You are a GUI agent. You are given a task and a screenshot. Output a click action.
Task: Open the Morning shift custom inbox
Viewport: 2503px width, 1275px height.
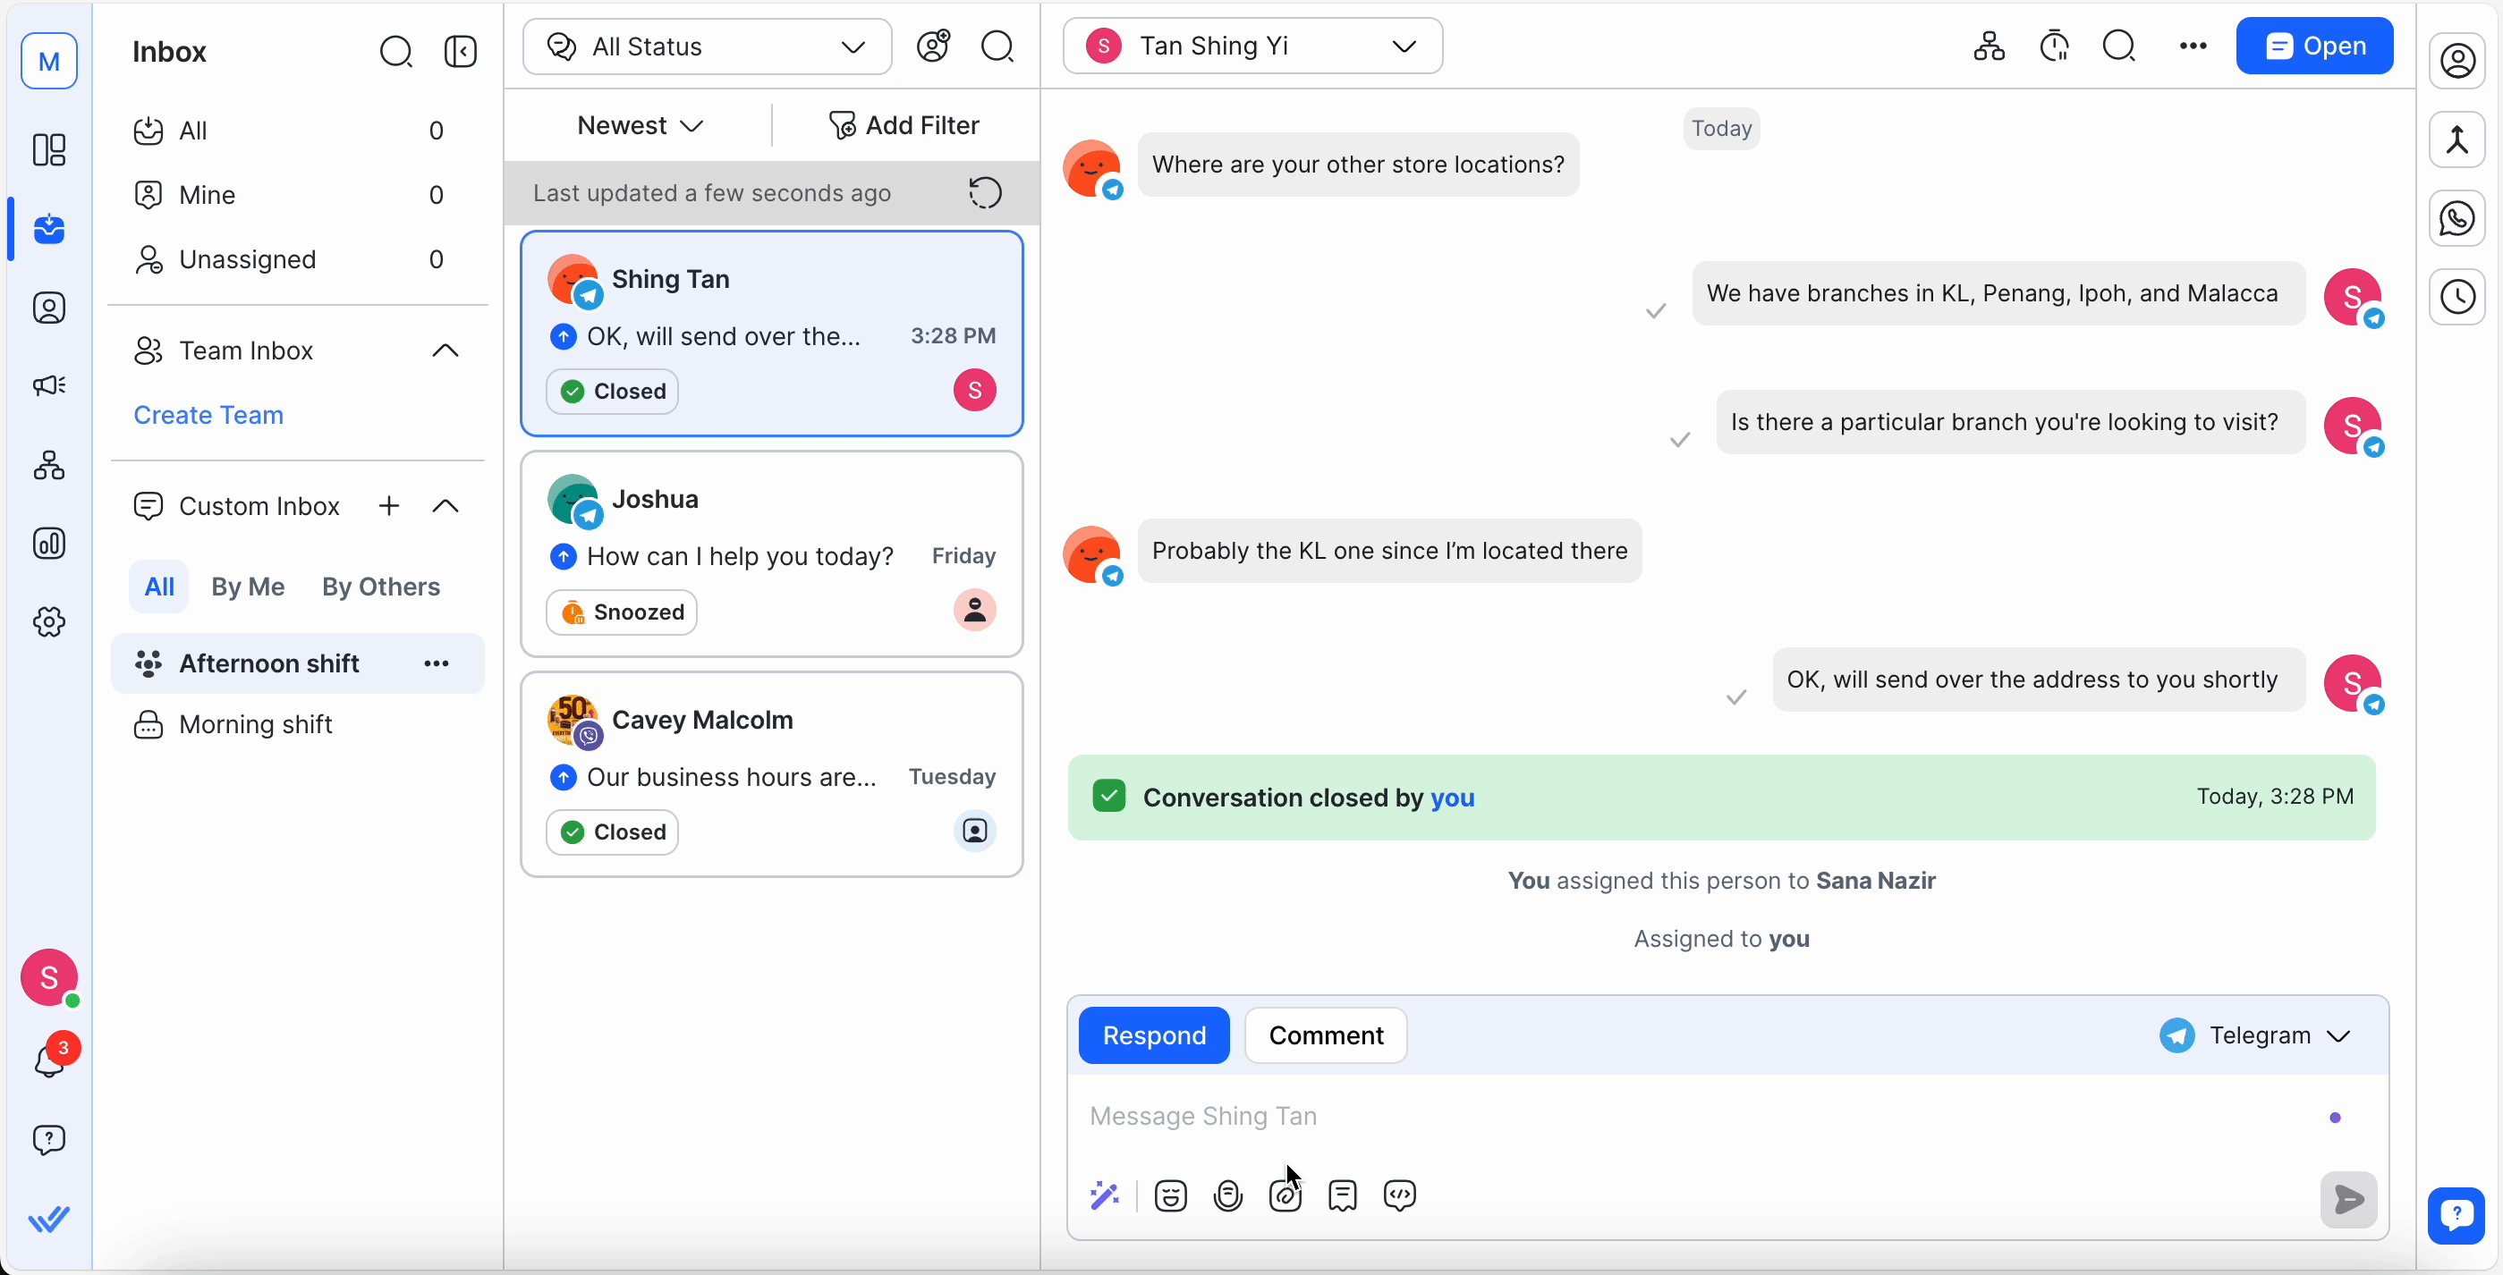click(256, 724)
